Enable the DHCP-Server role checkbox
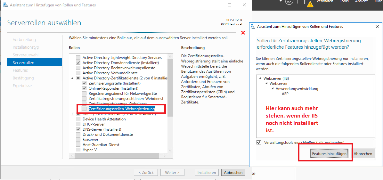This screenshot has width=383, height=180. point(78,124)
